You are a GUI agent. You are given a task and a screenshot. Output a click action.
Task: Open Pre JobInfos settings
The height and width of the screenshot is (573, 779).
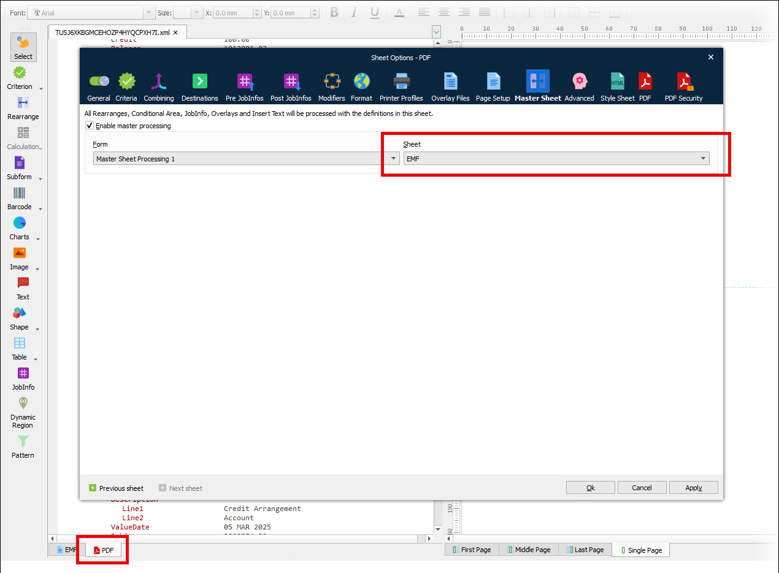[x=245, y=87]
